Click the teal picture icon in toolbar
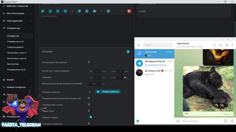The width and height of the screenshot is (236, 132). point(108,11)
